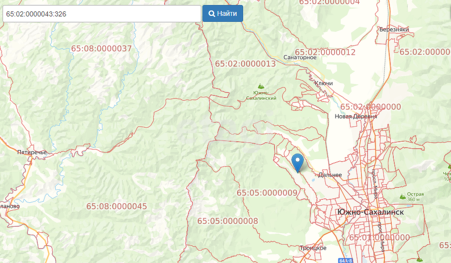
Task: Click the blue location marker pin
Action: (297, 162)
